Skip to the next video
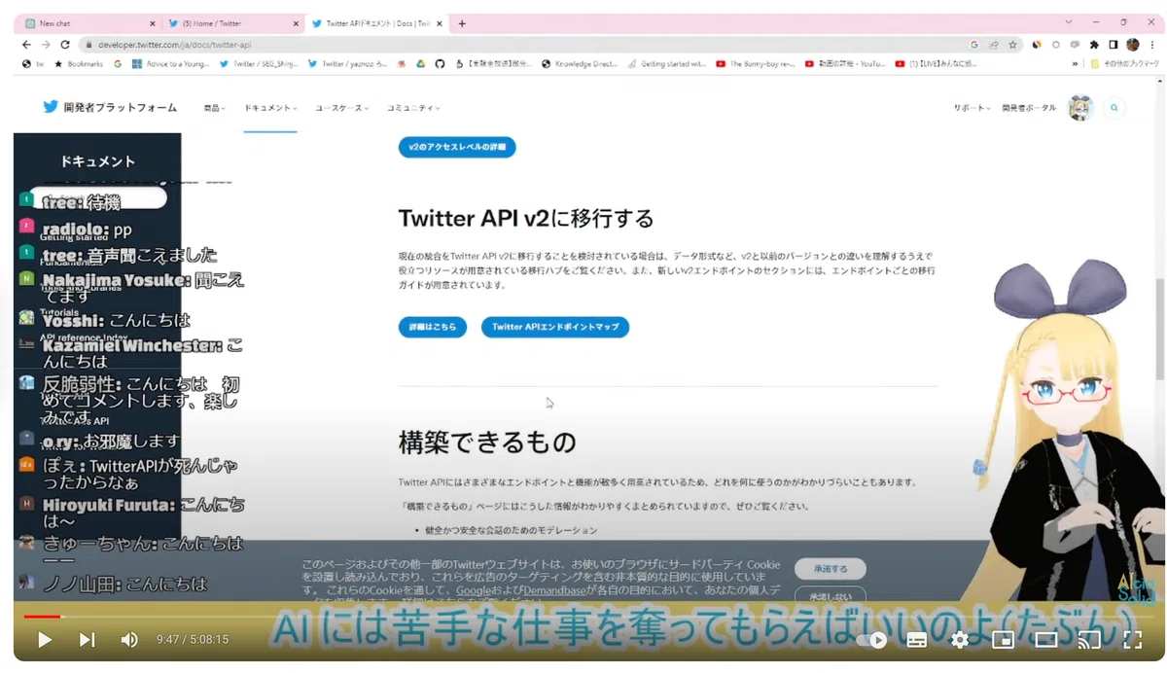This screenshot has width=1167, height=673. 88,640
